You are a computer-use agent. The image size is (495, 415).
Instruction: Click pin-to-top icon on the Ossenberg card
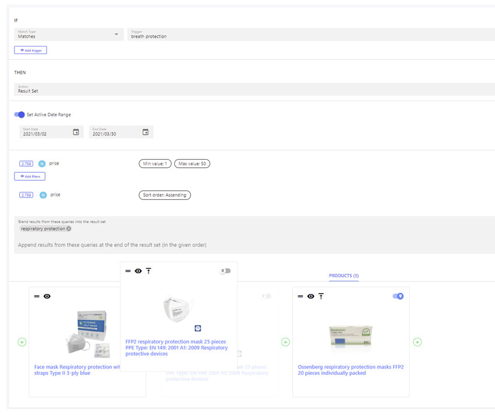coord(320,296)
